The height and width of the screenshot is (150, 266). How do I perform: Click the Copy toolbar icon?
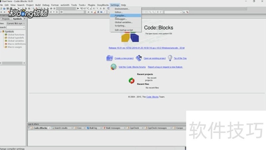(x=26, y=8)
